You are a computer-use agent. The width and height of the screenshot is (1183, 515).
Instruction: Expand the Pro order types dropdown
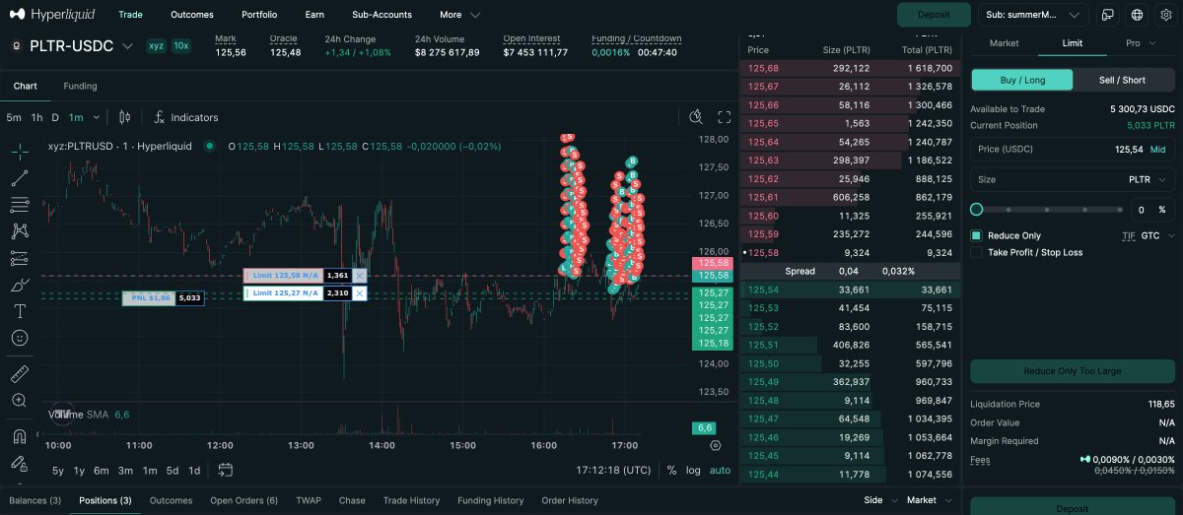coord(1143,43)
